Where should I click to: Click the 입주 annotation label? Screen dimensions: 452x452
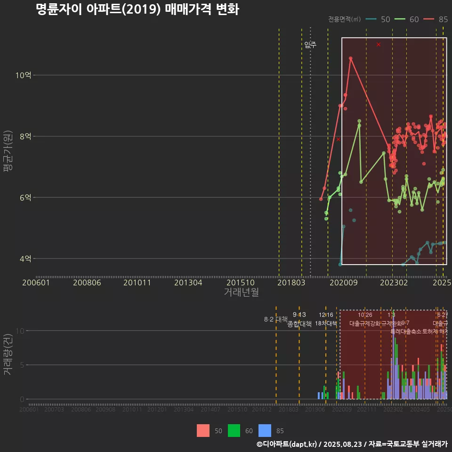pos(310,44)
